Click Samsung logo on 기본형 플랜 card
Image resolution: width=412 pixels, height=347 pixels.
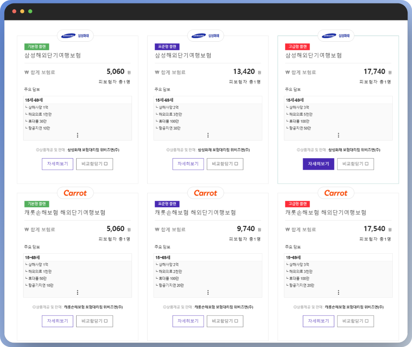tap(75, 36)
